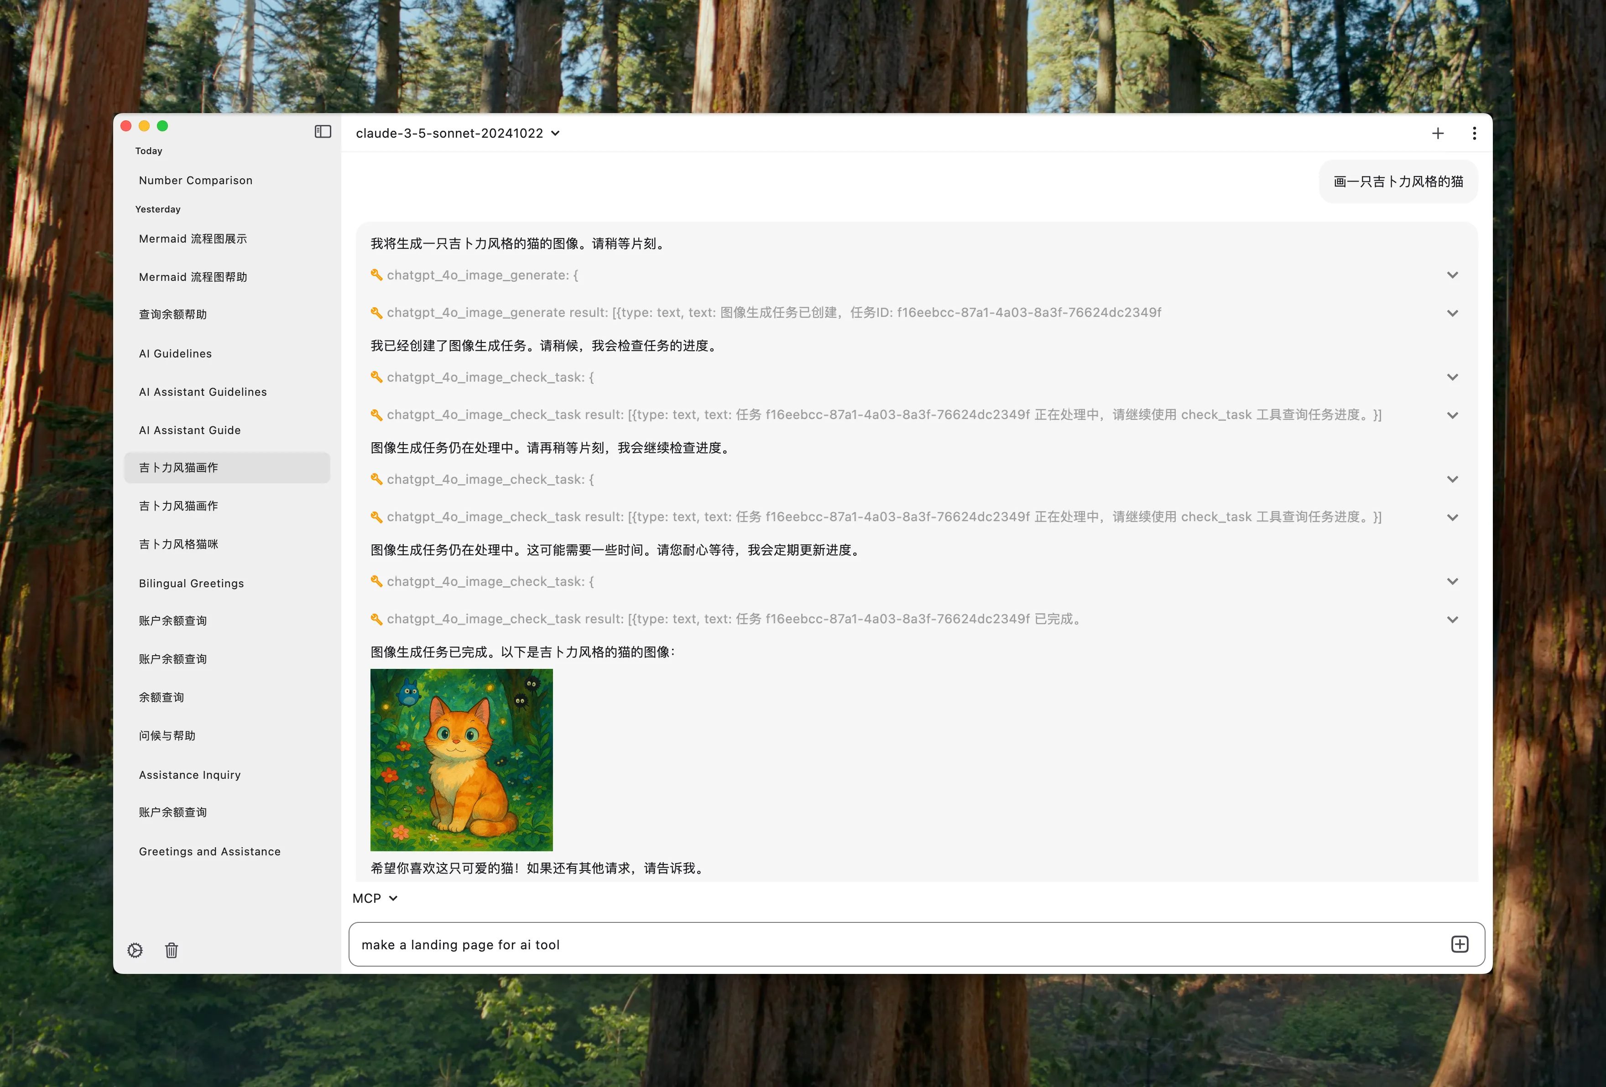Open the Bilingual Greetings conversation
The height and width of the screenshot is (1087, 1606).
pyautogui.click(x=192, y=583)
